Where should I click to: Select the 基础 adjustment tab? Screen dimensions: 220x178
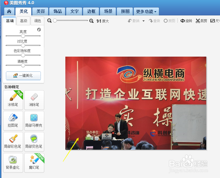click(10, 21)
